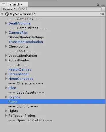Select the VegetationPainter object

click(x=23, y=56)
